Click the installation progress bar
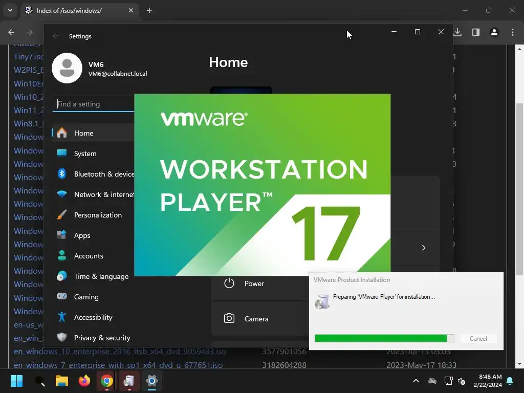Viewport: 524px width, 393px height. tap(384, 338)
